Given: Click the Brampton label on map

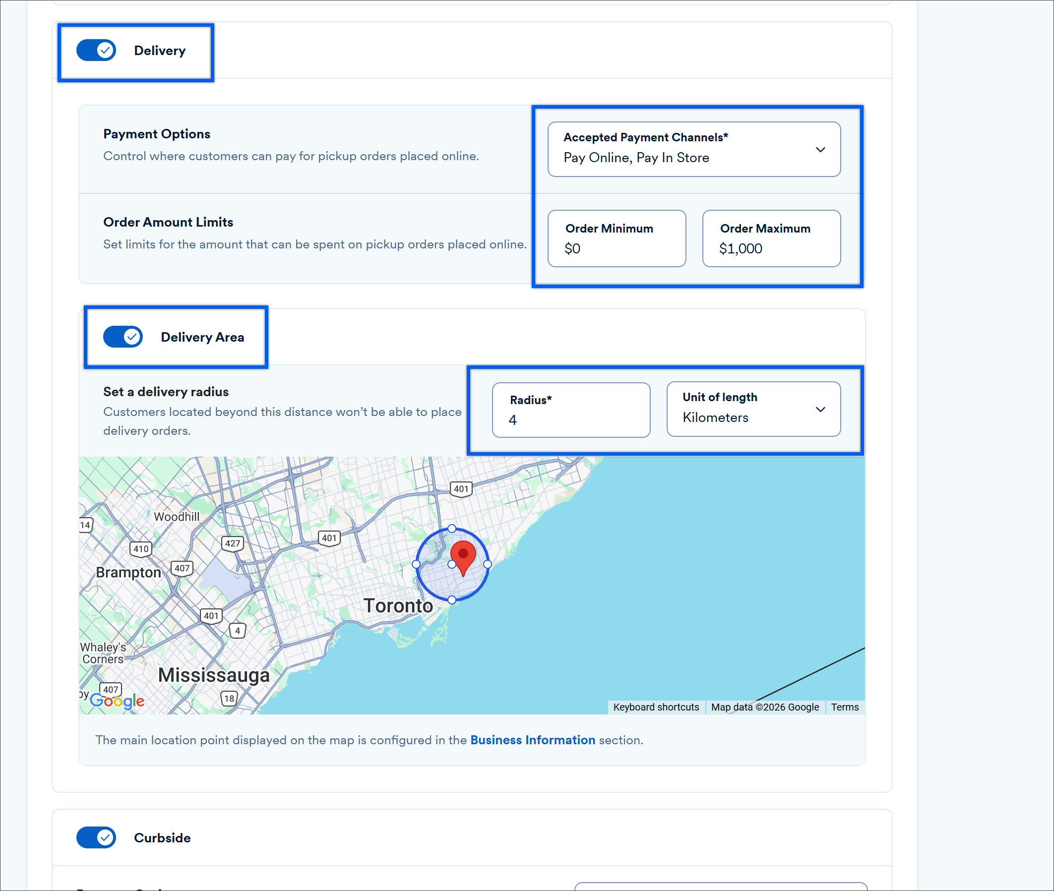Looking at the screenshot, I should [128, 572].
